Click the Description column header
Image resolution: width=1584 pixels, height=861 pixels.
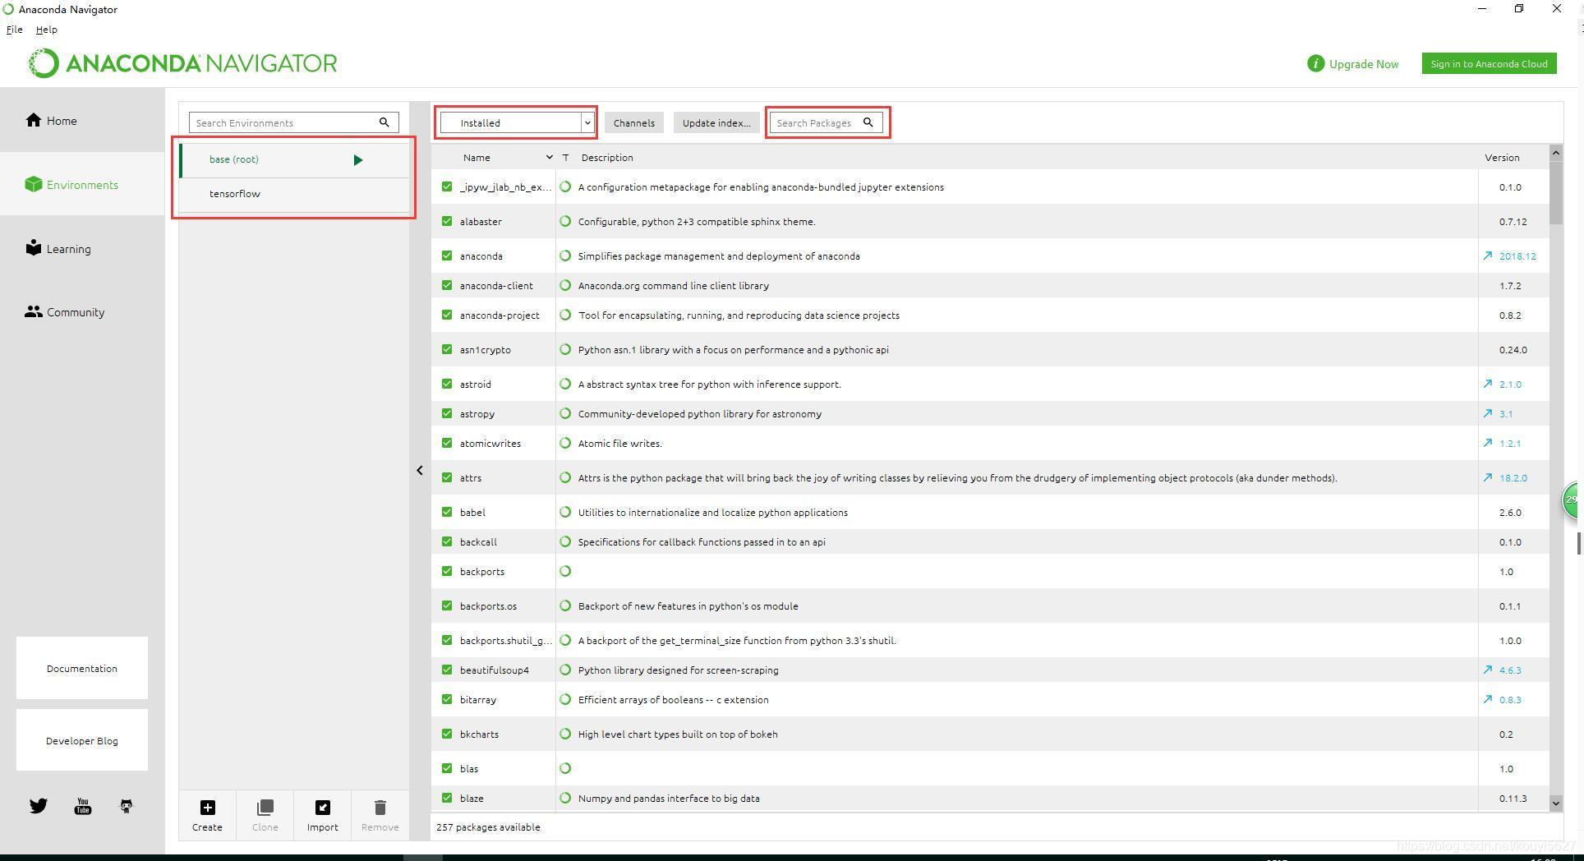tap(607, 158)
